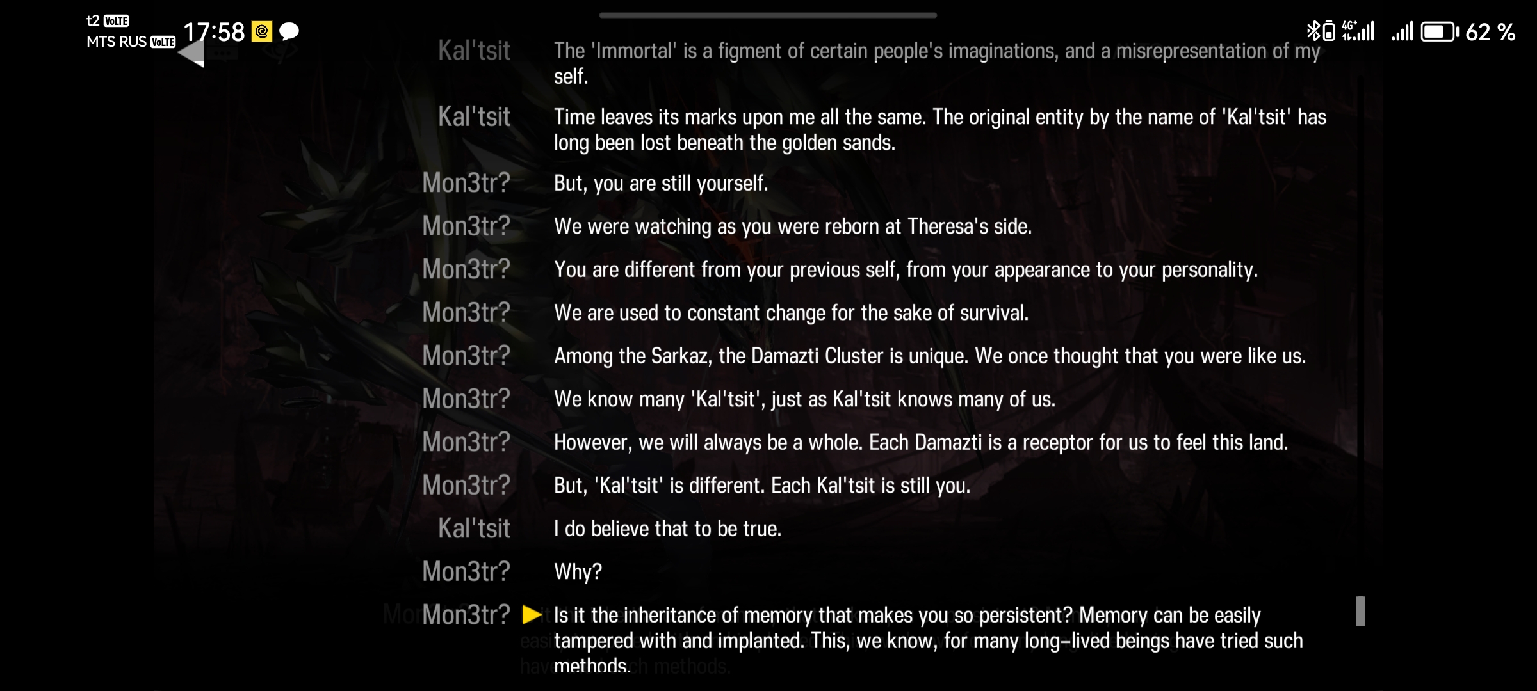The image size is (1537, 691).
Task: Click Mon3tr's "Why?" dialogue line
Action: point(578,571)
